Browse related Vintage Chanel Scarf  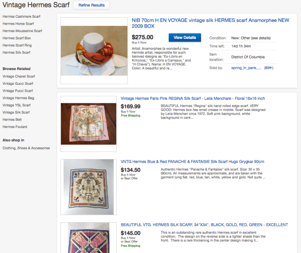19,76
